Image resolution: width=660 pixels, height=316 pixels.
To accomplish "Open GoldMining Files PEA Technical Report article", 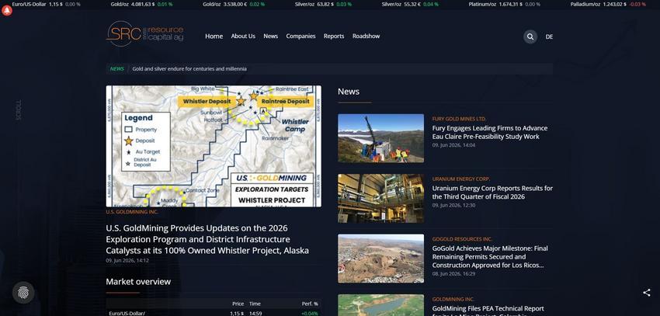I will coord(488,311).
